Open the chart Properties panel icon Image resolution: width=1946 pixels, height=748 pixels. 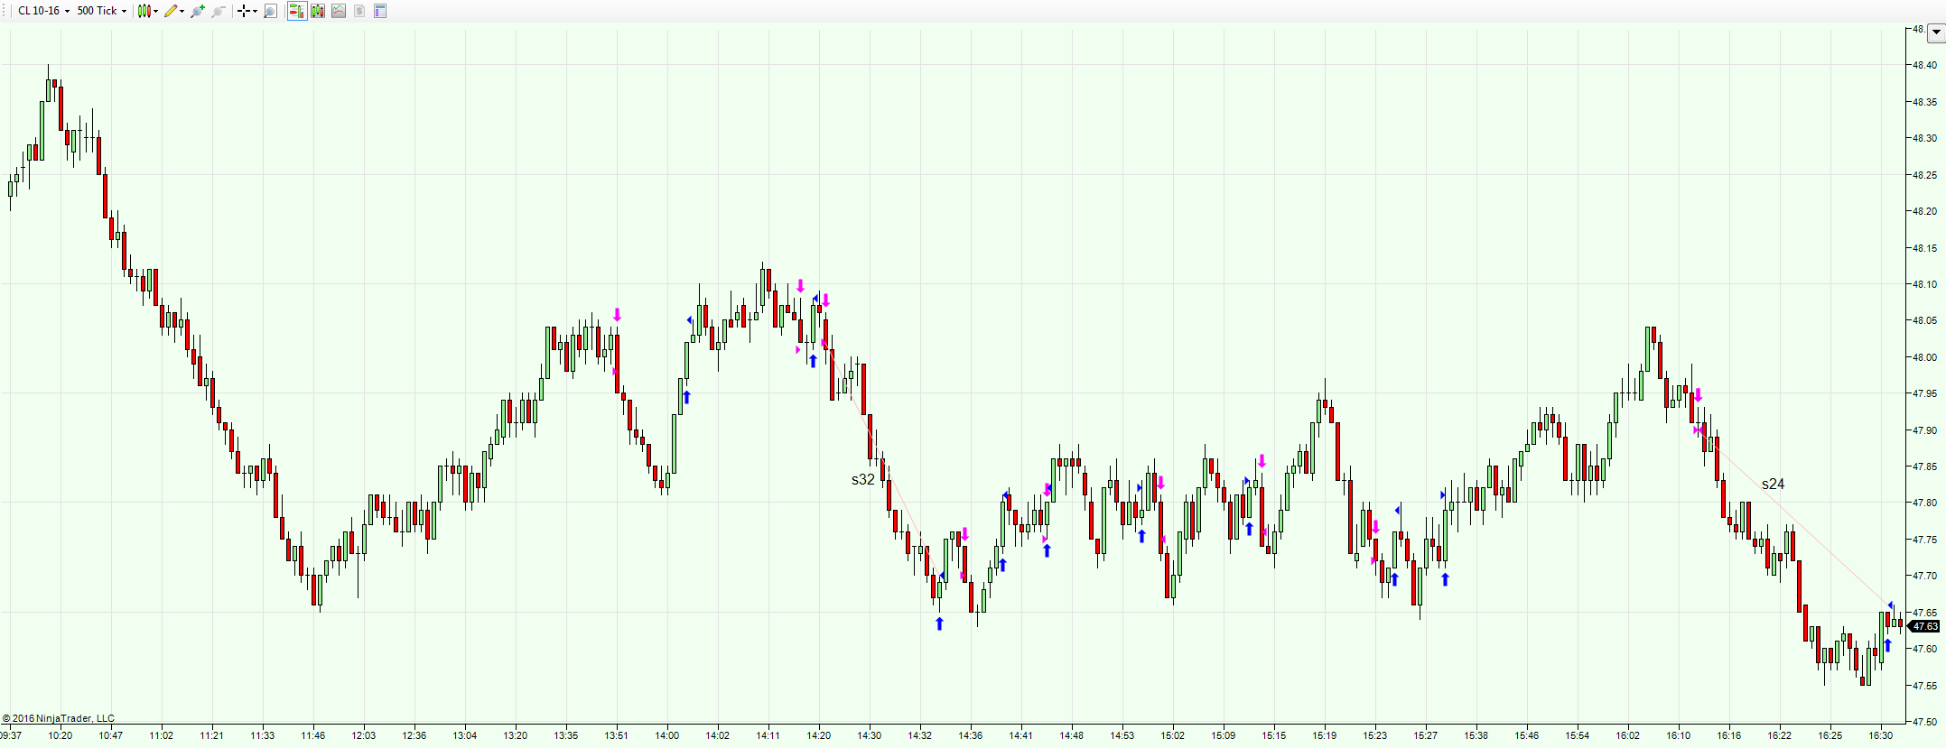tap(380, 11)
